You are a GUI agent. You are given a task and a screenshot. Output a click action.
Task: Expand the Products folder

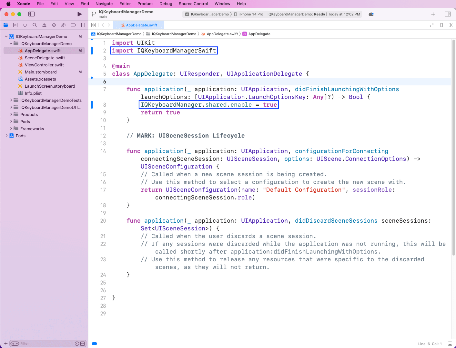(11, 114)
